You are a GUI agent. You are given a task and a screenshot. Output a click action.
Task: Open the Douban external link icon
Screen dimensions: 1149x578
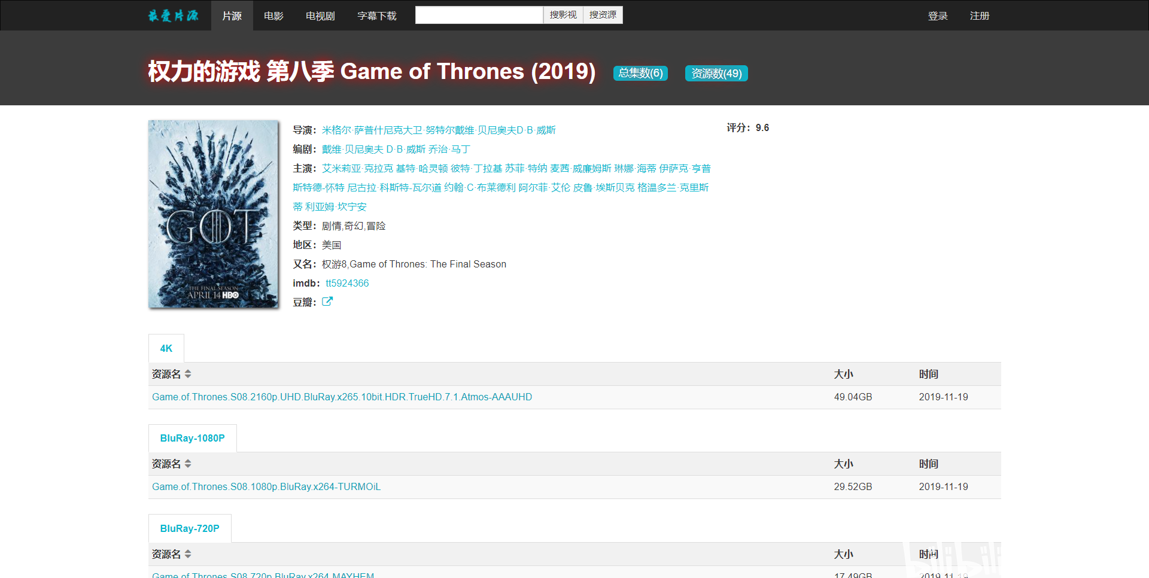[x=327, y=302]
